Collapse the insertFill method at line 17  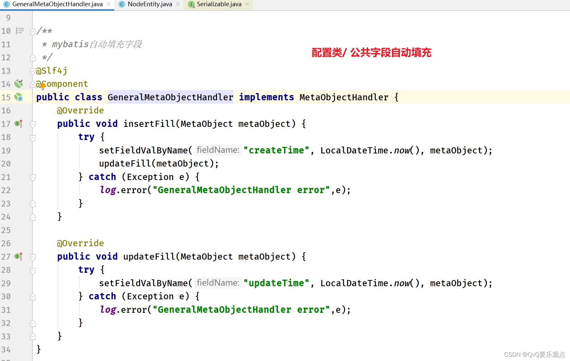coord(33,124)
